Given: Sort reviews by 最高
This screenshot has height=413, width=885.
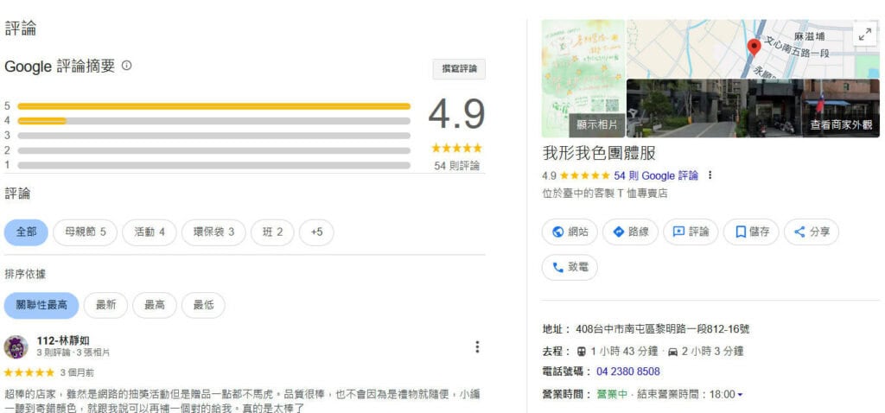Looking at the screenshot, I should click(x=155, y=305).
